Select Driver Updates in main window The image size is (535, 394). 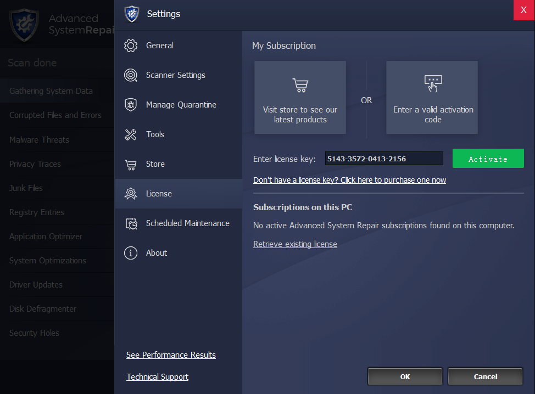click(57, 285)
